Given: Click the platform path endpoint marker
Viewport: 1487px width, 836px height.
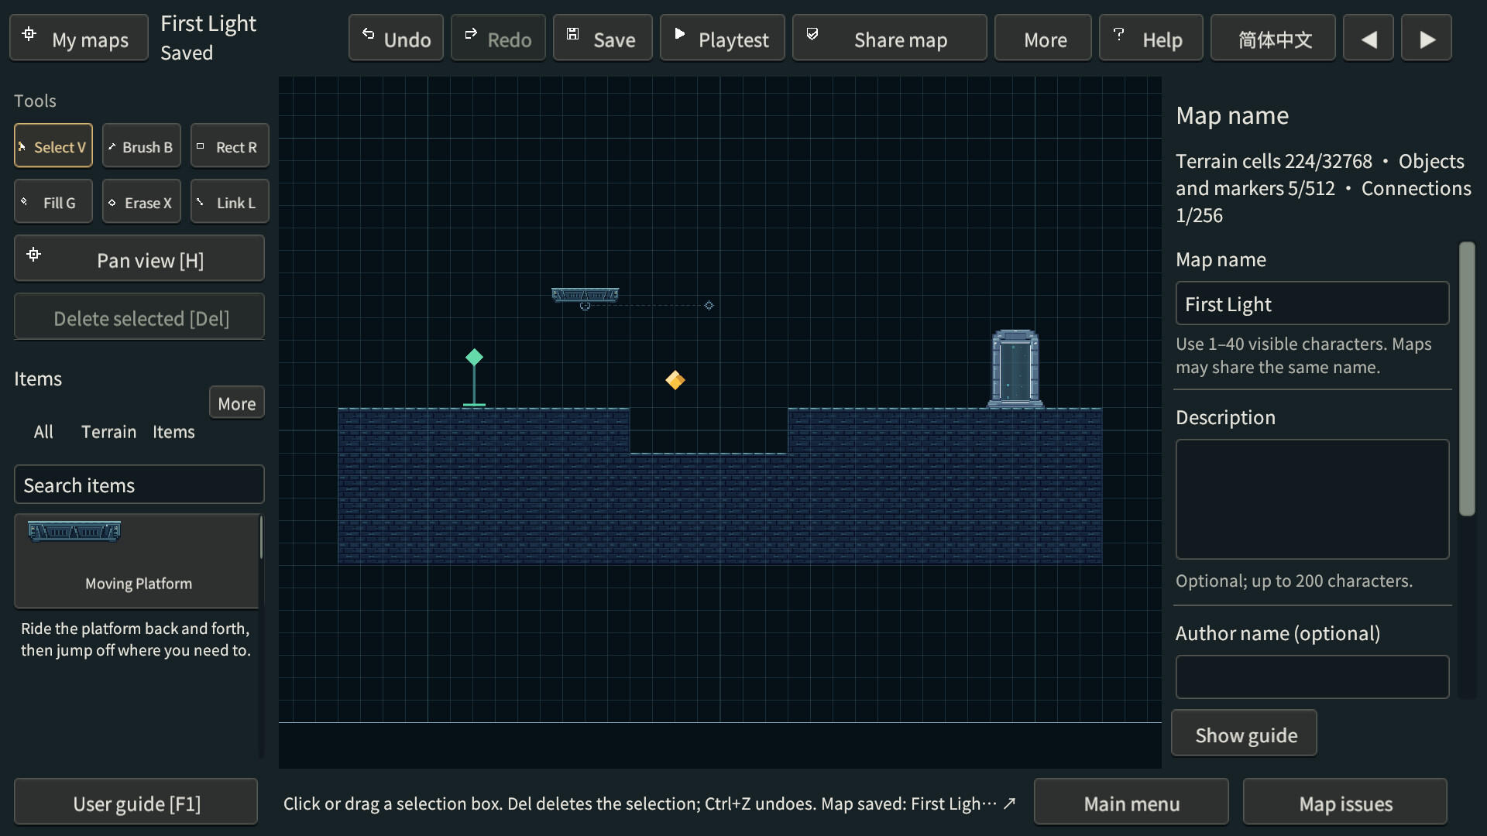Looking at the screenshot, I should pos(709,306).
